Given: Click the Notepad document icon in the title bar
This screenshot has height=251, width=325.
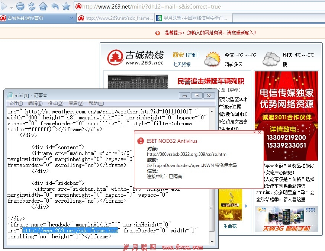Looking at the screenshot, I should (10, 95).
